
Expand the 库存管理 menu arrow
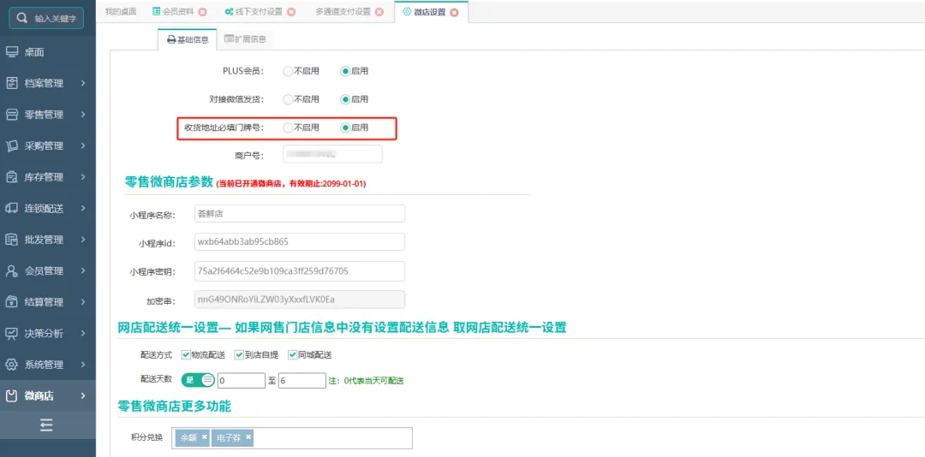point(83,177)
